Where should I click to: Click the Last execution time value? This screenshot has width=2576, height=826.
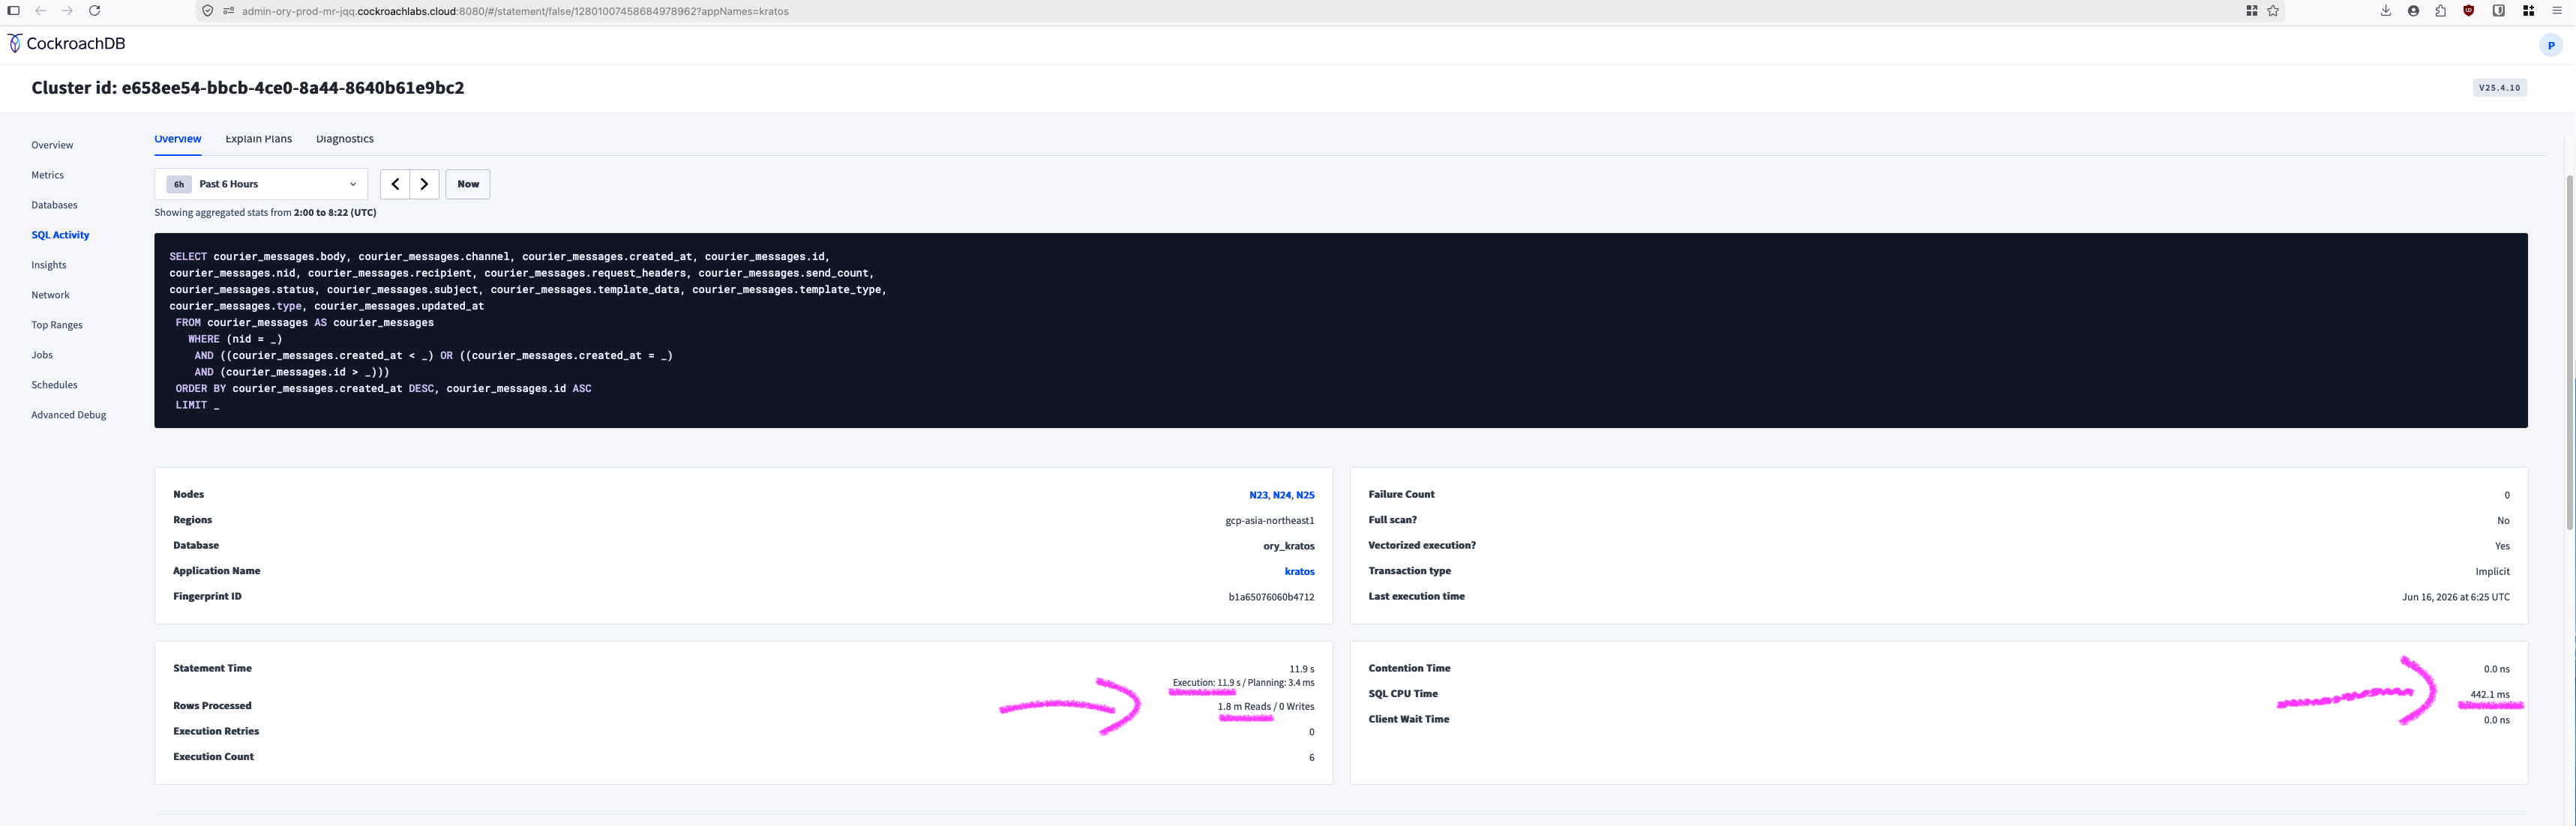point(2455,597)
